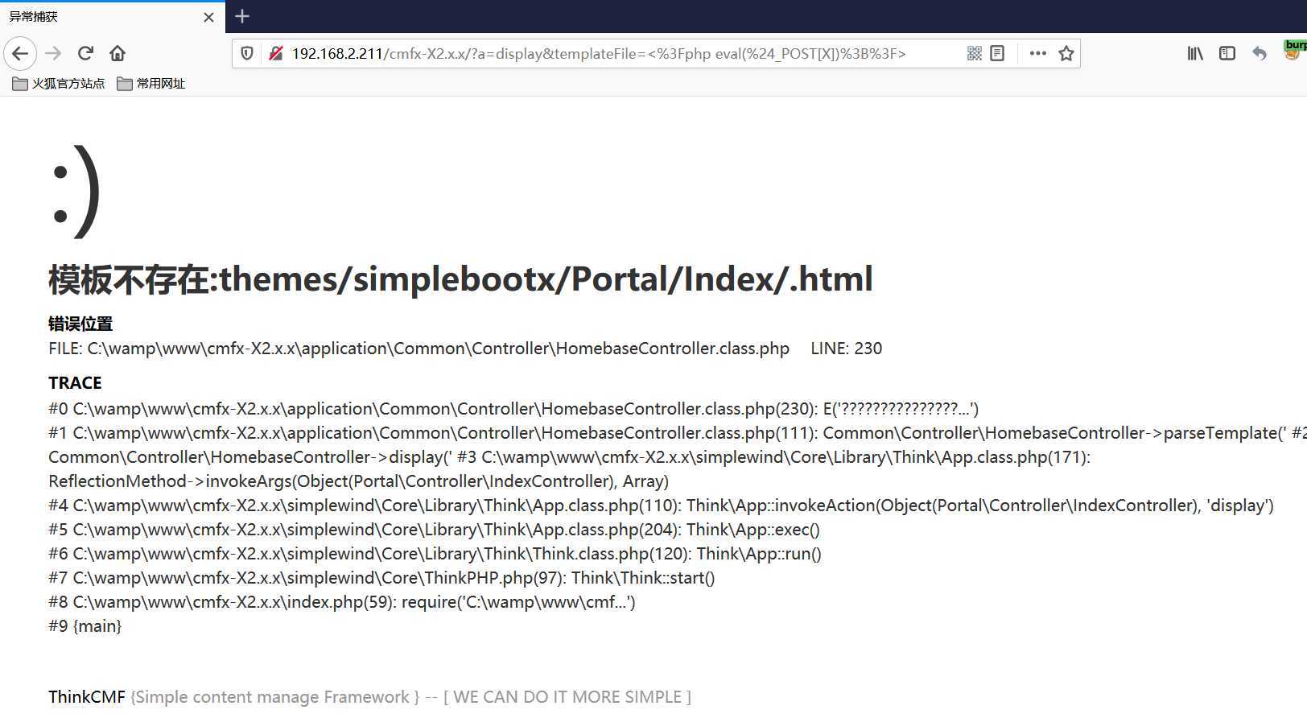Click trace line #6 App::run()

435,554
